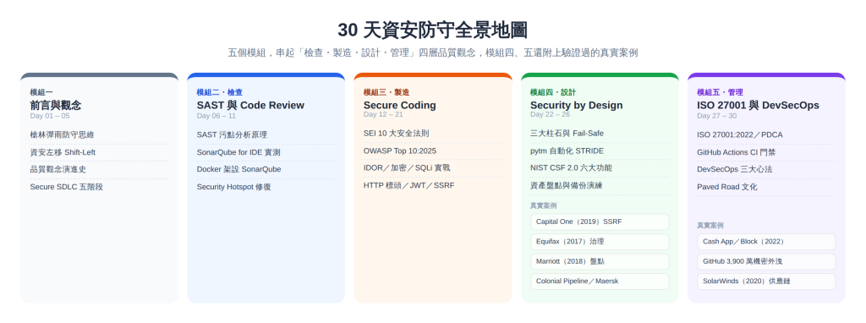
Task: Open the Cash App／Block（2022）case
Action: tap(766, 242)
